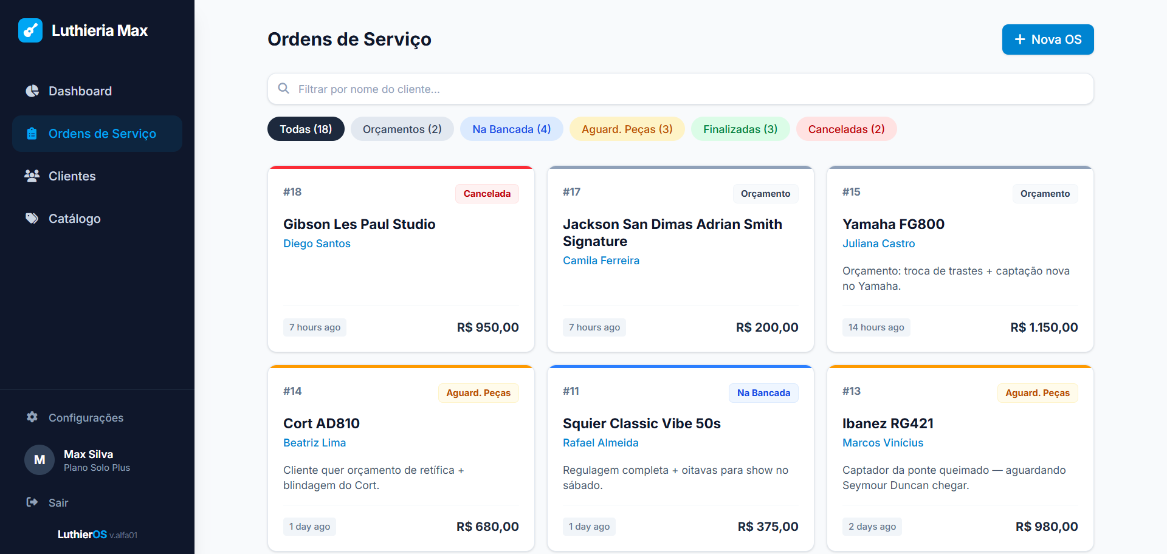This screenshot has height=554, width=1167.
Task: Open client Beatriz Lima link
Action: click(314, 443)
